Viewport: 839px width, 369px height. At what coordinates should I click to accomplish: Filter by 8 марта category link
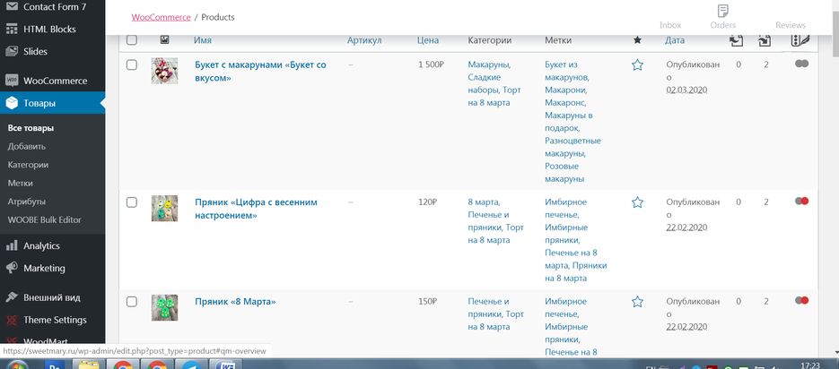[x=484, y=202]
